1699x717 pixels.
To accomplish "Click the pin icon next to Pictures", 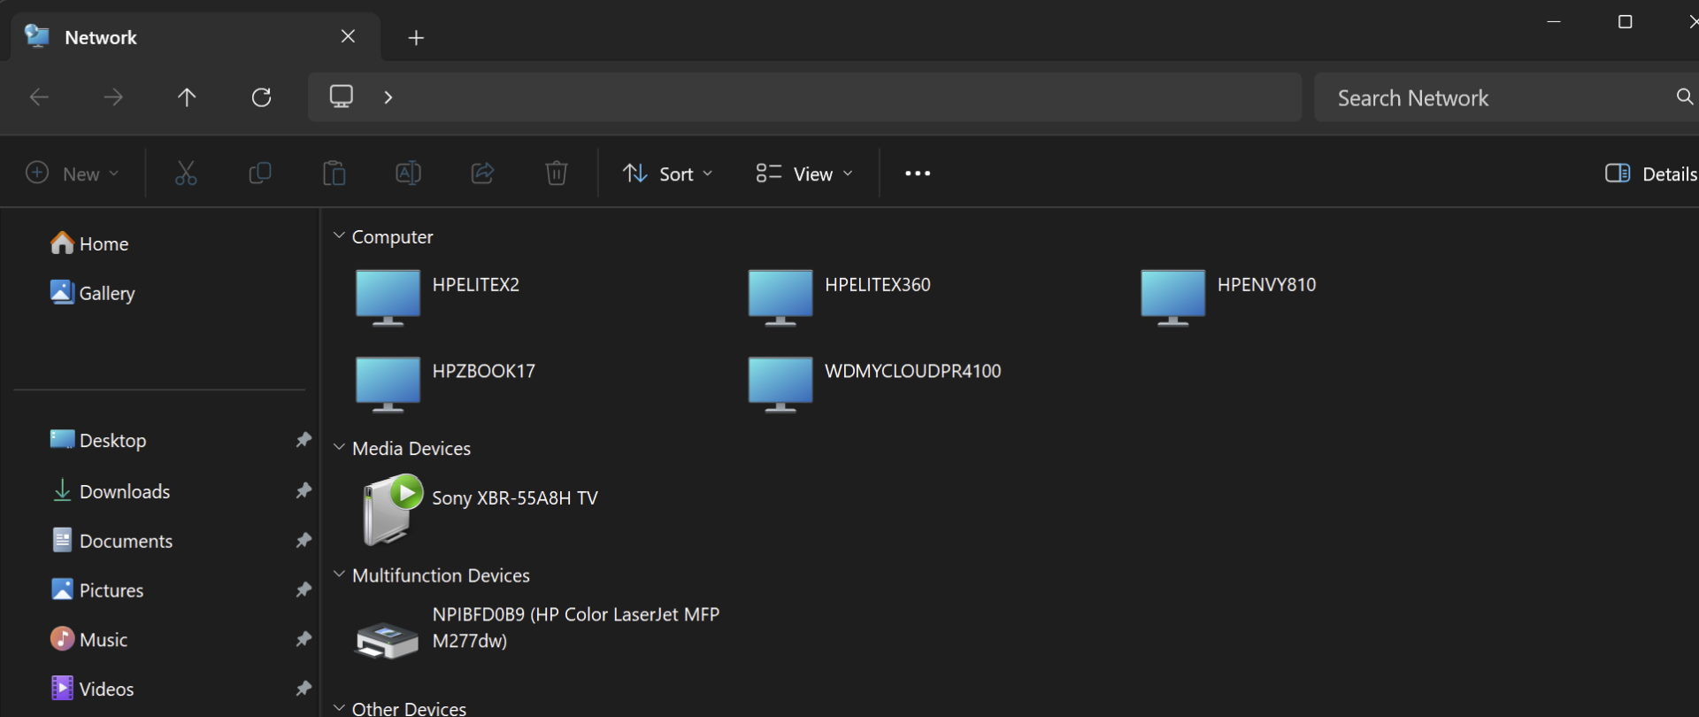I will 304,590.
